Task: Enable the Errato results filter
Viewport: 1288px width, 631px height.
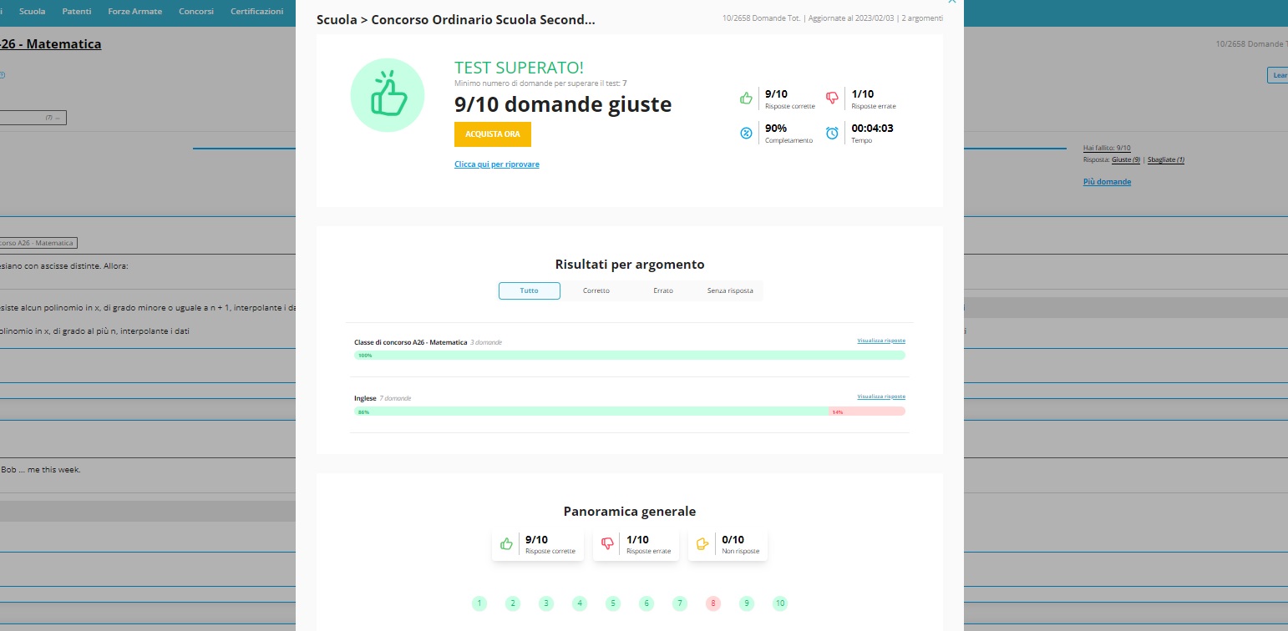Action: tap(663, 290)
